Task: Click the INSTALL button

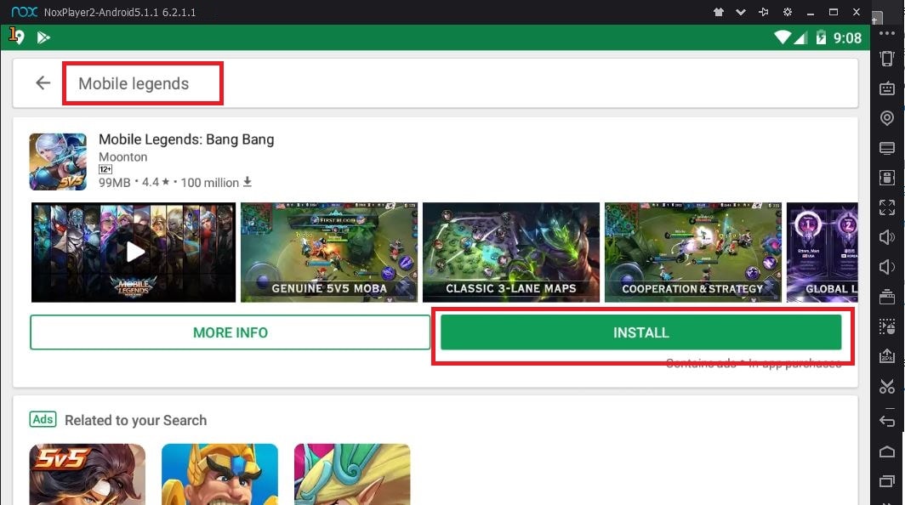Action: click(640, 332)
